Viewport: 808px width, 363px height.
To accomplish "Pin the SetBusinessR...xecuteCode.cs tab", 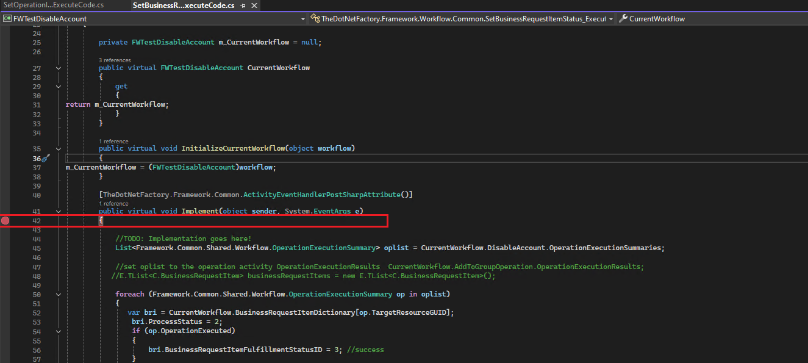I will point(243,5).
